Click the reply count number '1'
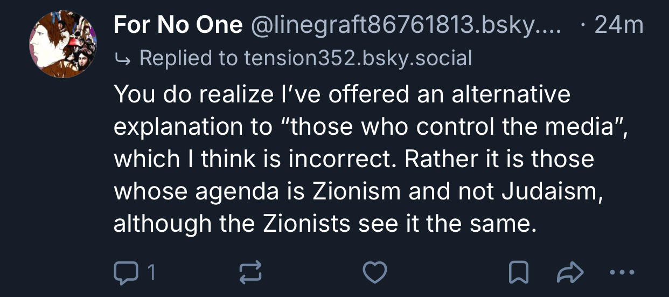This screenshot has height=297, width=669. [x=151, y=273]
